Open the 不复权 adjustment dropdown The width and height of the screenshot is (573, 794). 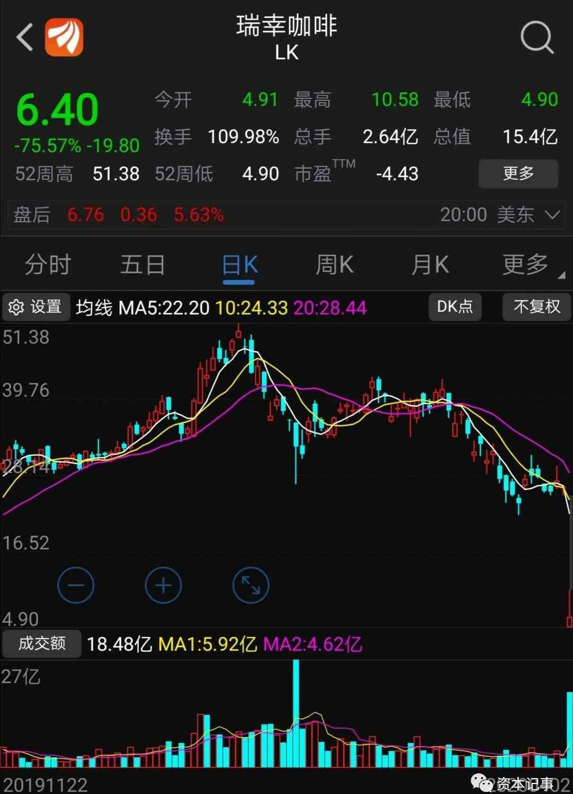536,307
